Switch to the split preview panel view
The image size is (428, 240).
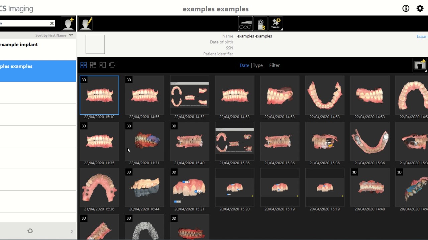tap(103, 65)
